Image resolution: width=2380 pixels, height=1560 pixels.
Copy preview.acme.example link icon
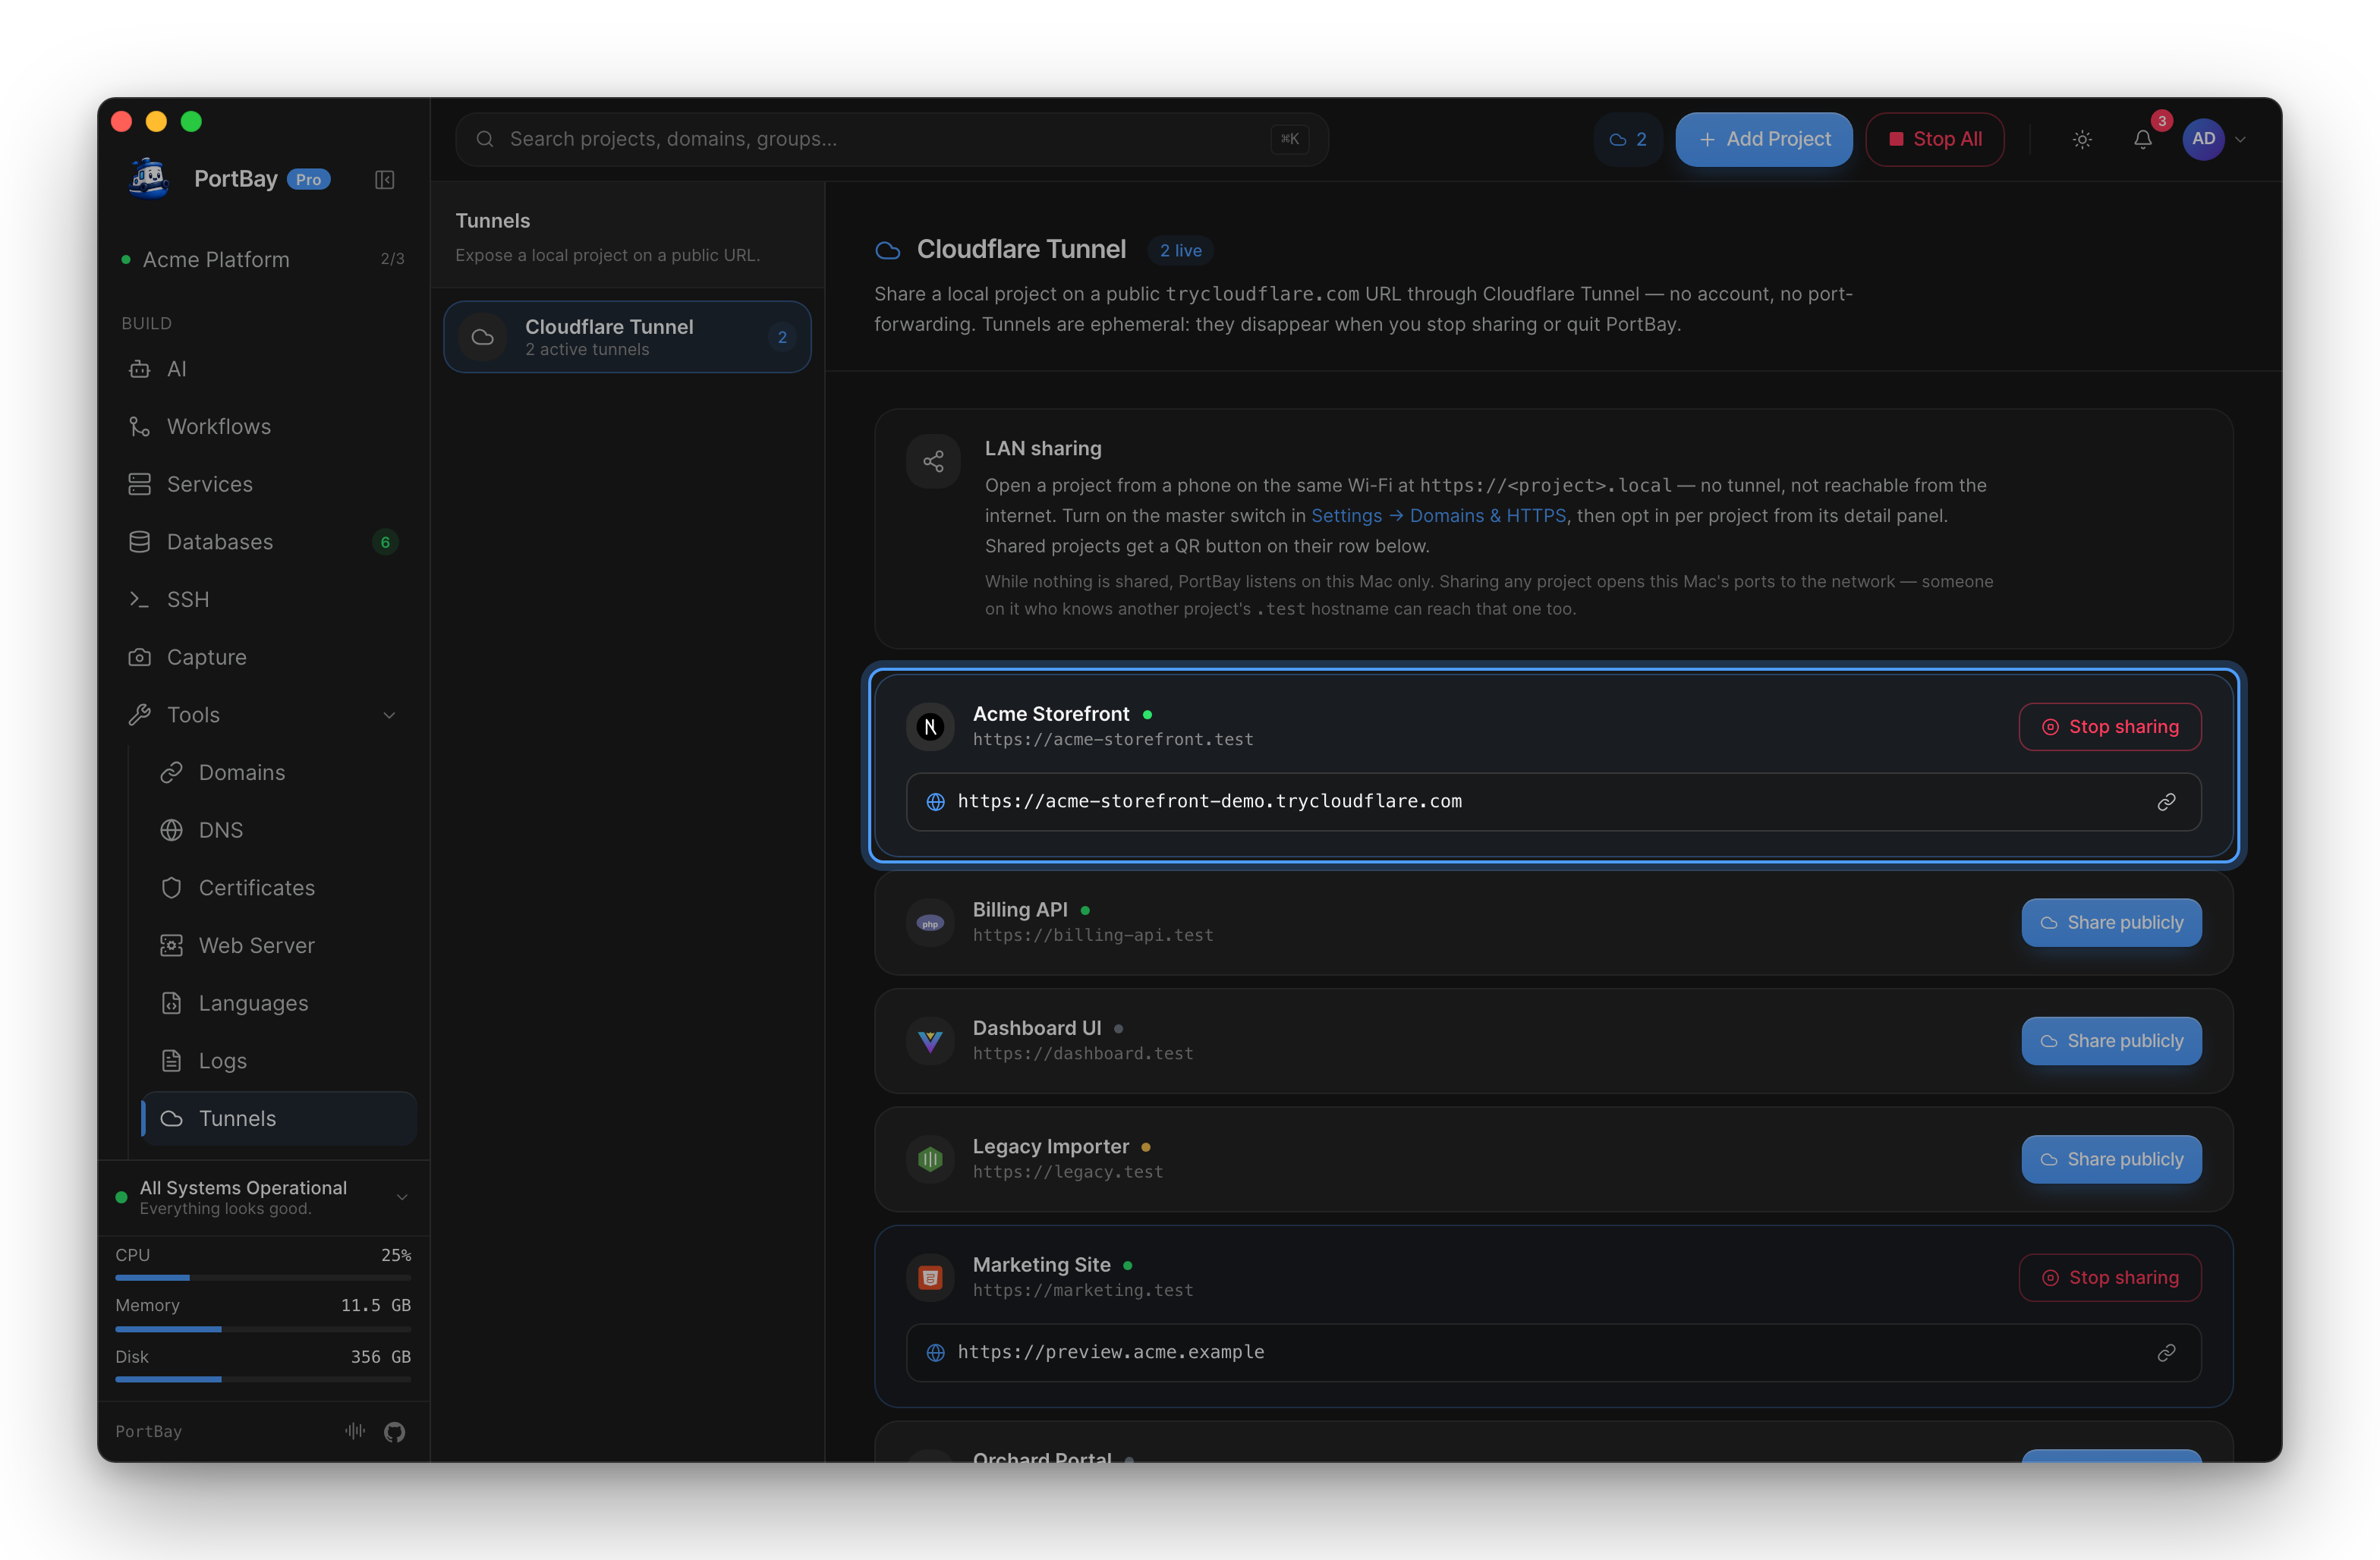(2166, 1353)
